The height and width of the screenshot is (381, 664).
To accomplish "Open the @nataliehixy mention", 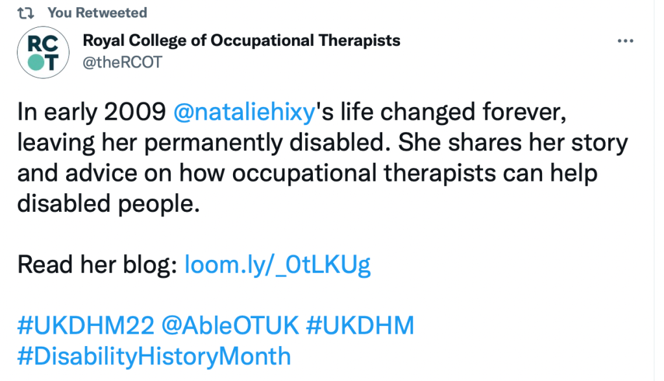I will (245, 114).
